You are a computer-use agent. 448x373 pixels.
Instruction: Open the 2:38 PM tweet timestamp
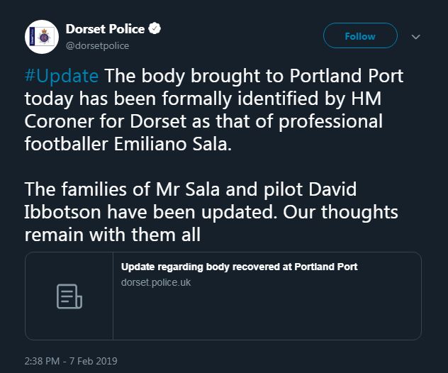coord(42,361)
